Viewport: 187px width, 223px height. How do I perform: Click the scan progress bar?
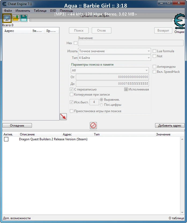pyautogui.click(x=101, y=20)
